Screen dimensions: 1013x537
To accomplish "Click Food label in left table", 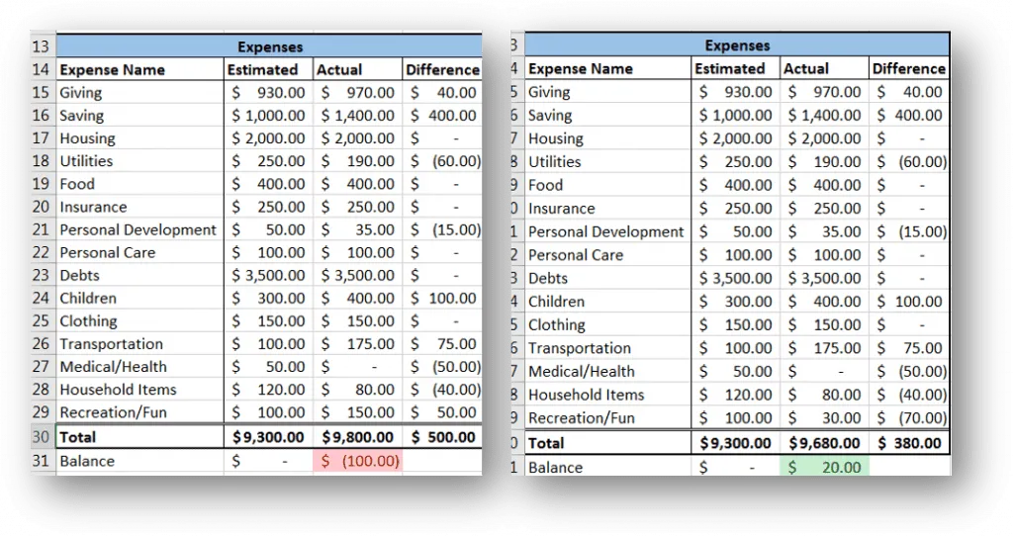I will point(77,184).
